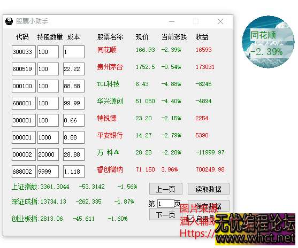
Task: Focus the page number field showing 1
Action: click(x=165, y=204)
